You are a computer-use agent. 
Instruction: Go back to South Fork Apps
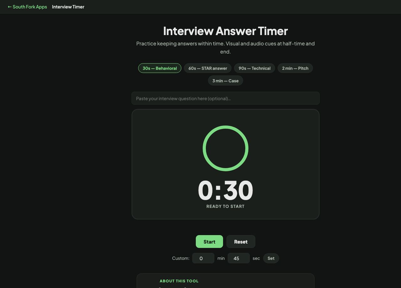27,7
